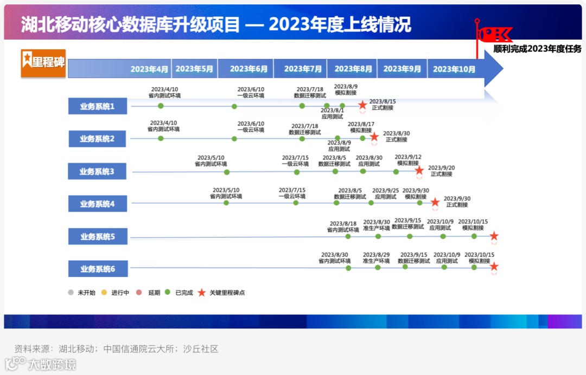
Task: Click the red star ending 业务系统5 row
Action: point(494,235)
